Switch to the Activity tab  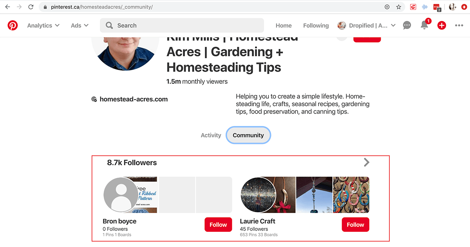tap(211, 135)
